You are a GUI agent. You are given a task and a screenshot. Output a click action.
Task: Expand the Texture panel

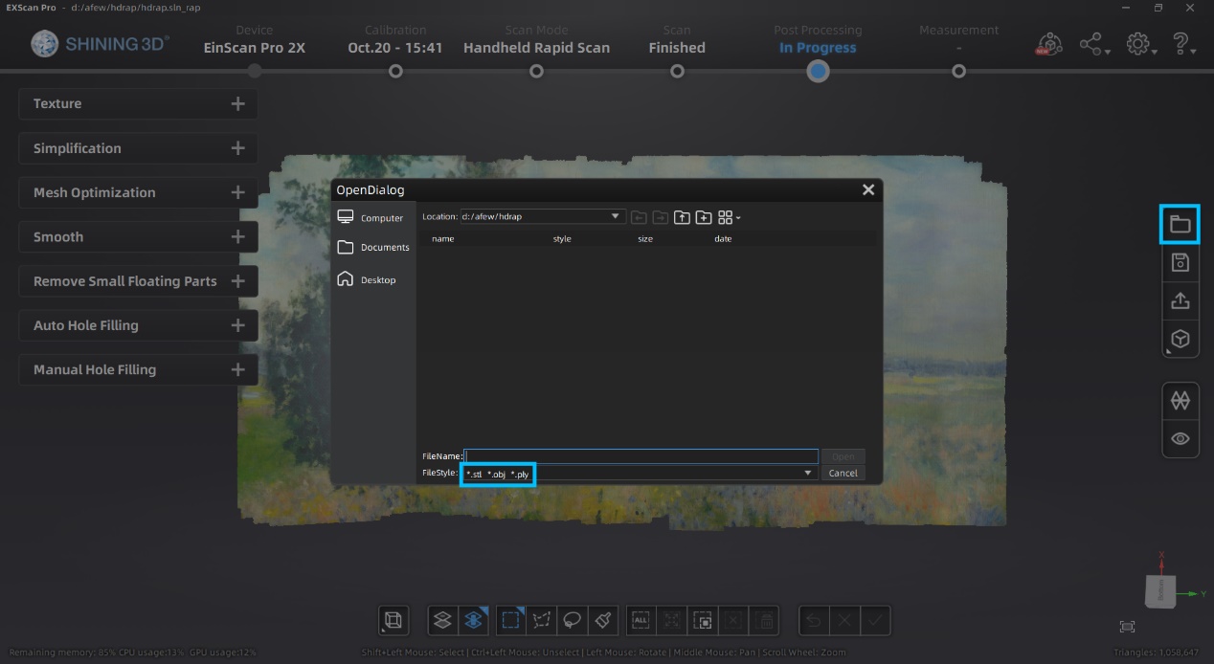(x=138, y=103)
